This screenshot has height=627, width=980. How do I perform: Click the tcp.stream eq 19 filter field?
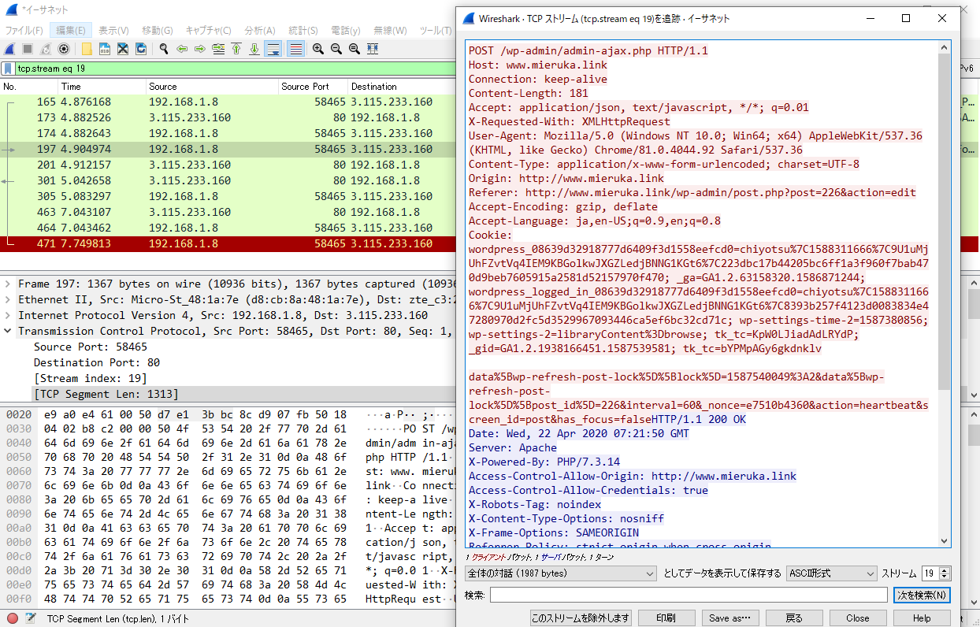[236, 69]
